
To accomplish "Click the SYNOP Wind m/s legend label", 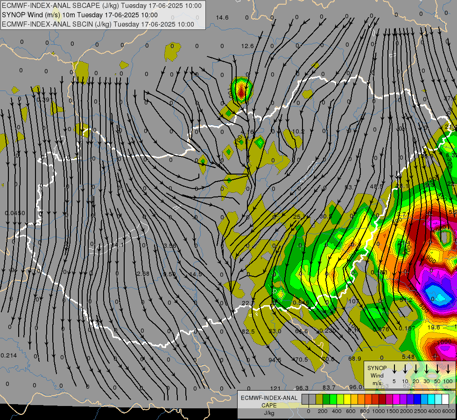I will click(377, 375).
